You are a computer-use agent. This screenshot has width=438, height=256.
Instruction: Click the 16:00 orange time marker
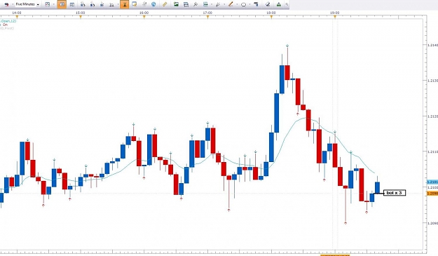pos(144,17)
